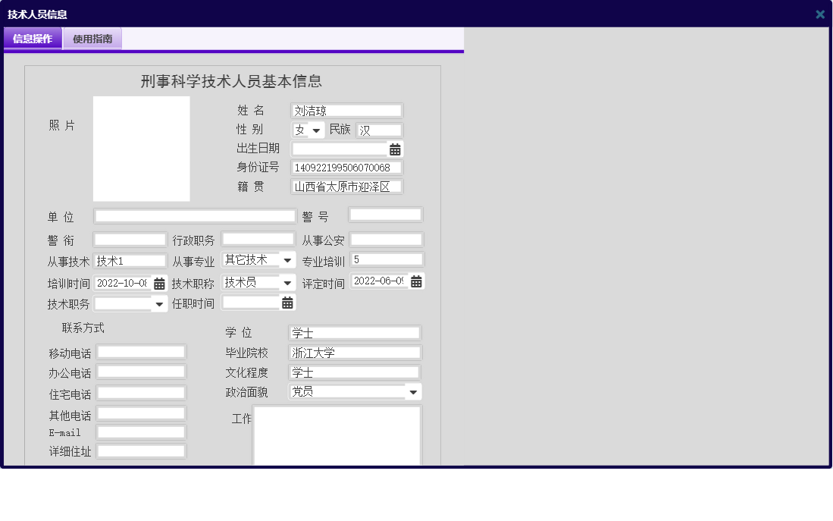Click the 照片 photo placeholder
The width and height of the screenshot is (833, 521).
click(141, 149)
